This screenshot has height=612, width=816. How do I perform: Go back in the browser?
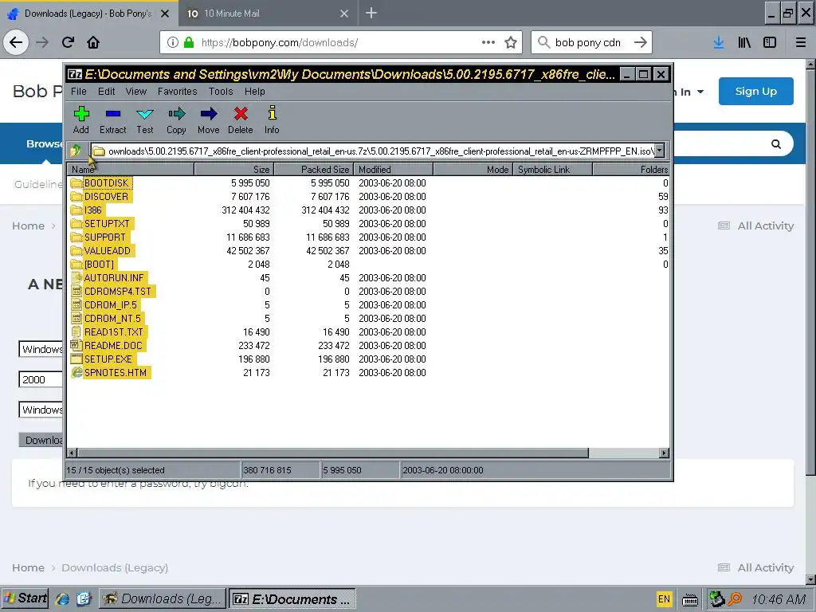click(16, 43)
